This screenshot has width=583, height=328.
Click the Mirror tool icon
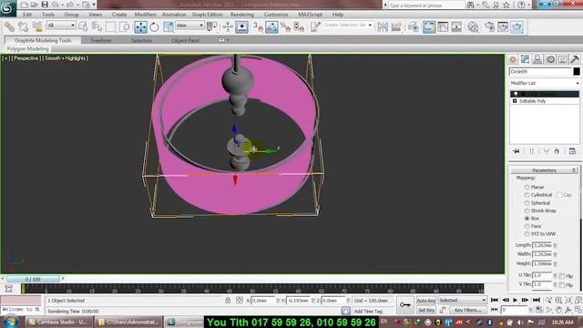point(383,26)
